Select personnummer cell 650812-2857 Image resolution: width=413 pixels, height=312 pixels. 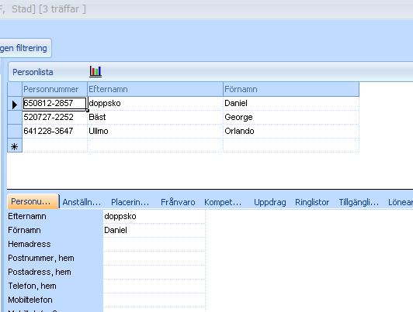[x=54, y=103]
